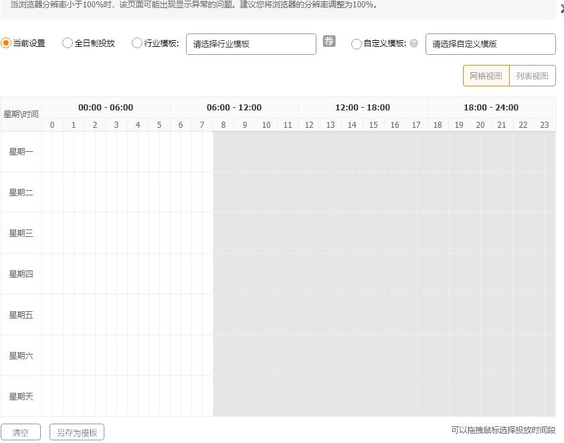Click the 00:00 - 06:00 time header
Viewport: 564px width, 443px height.
pos(106,107)
